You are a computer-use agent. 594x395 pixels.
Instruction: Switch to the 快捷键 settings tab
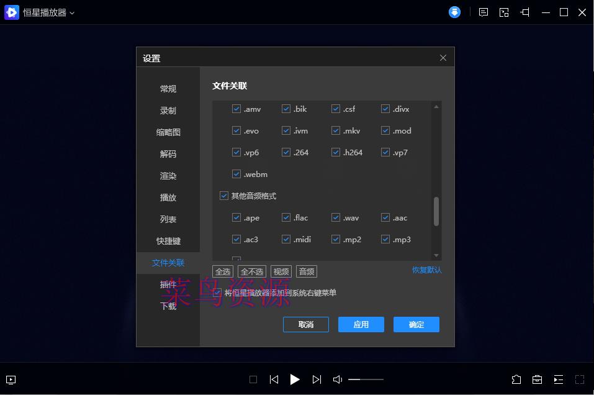[168, 241]
